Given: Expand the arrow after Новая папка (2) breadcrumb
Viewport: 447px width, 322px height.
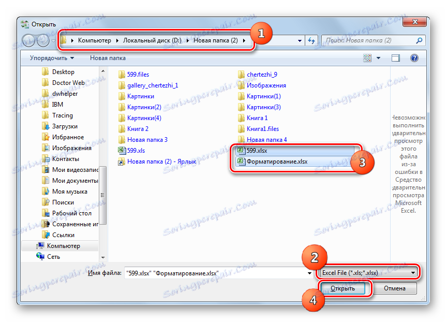Looking at the screenshot, I should pyautogui.click(x=244, y=40).
